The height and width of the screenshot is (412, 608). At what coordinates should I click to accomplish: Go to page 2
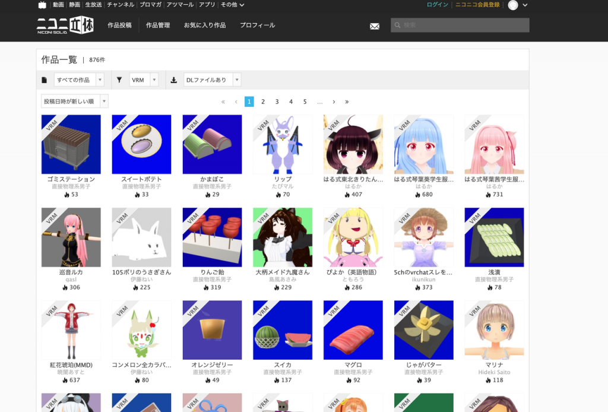[x=263, y=102]
